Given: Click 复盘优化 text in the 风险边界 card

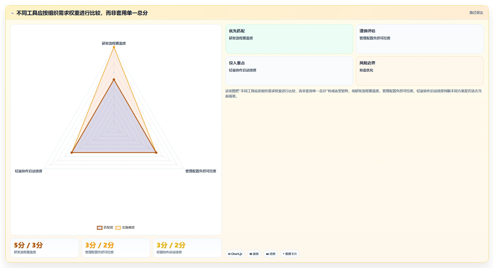Looking at the screenshot, I should coord(366,70).
